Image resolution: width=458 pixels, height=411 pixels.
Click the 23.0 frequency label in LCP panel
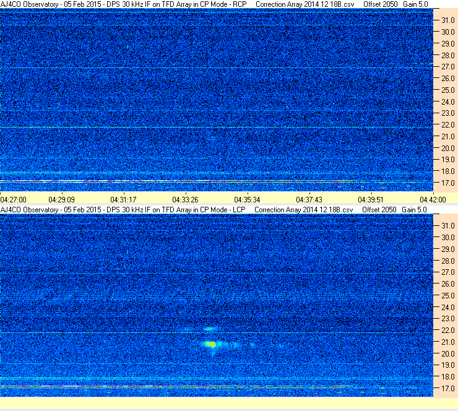447,319
